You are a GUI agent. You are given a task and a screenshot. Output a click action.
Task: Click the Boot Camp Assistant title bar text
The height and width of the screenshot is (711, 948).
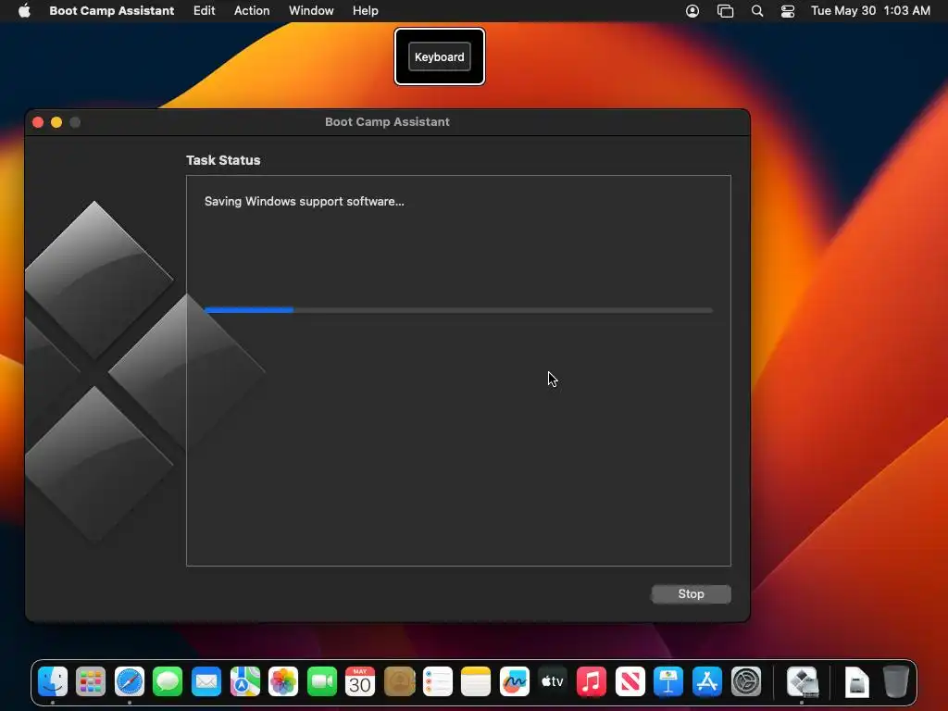388,121
